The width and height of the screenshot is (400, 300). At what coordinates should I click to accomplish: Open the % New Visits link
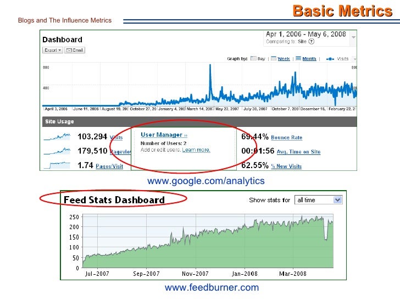(286, 166)
